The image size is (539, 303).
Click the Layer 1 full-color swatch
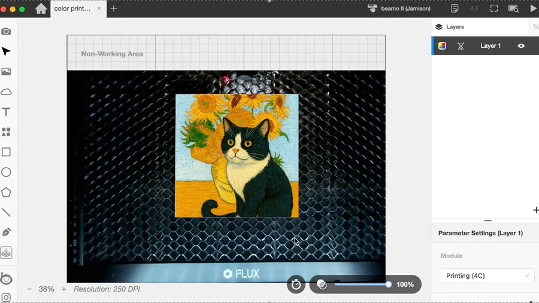pyautogui.click(x=442, y=46)
